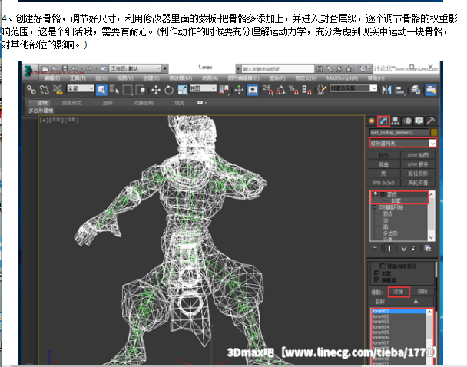Open the reference coordinate 视图 dropdown

pyautogui.click(x=203, y=88)
